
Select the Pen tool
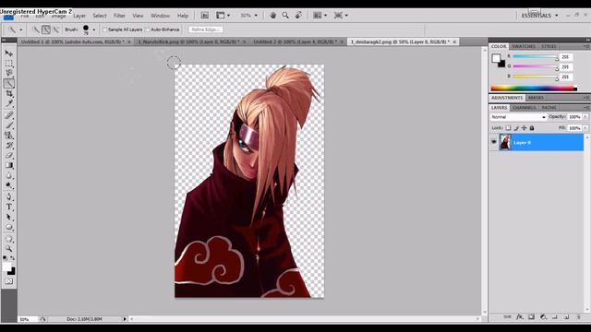click(x=8, y=196)
